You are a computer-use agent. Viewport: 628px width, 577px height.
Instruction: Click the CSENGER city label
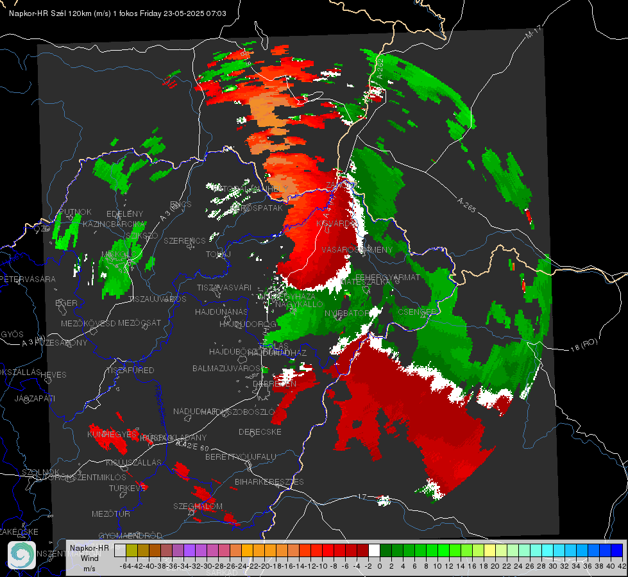pos(417,312)
